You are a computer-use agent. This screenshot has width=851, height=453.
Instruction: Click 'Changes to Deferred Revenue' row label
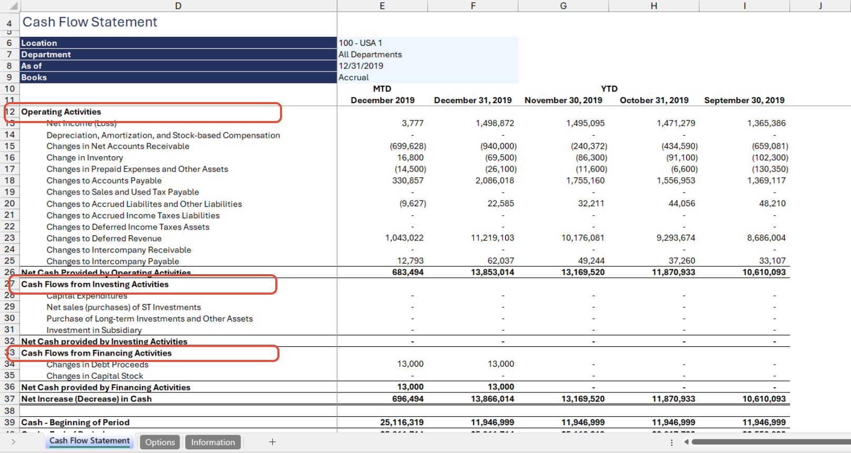tap(104, 238)
